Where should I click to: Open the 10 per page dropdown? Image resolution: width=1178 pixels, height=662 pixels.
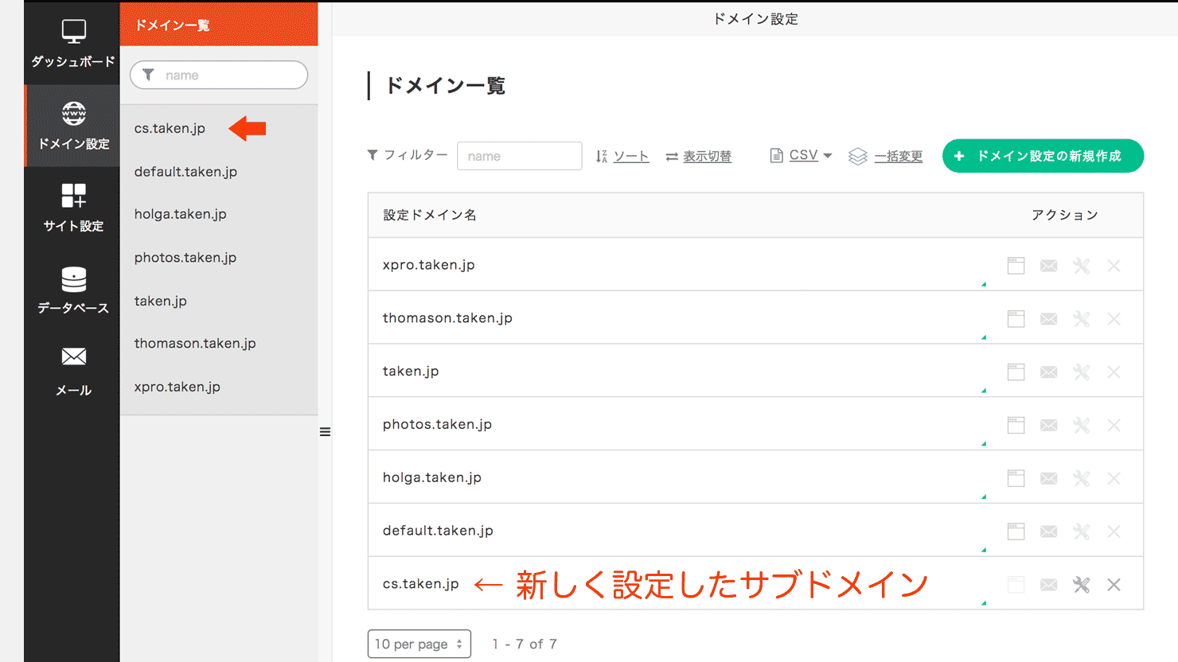[419, 644]
